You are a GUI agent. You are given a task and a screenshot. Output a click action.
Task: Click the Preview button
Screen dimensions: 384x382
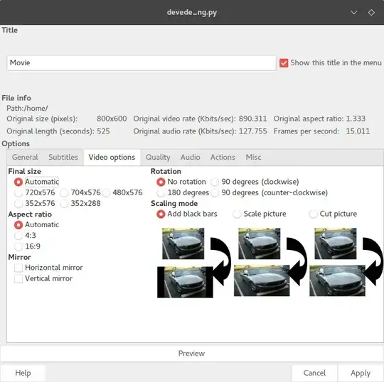pos(192,354)
